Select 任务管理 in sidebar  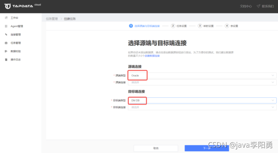click(x=16, y=43)
